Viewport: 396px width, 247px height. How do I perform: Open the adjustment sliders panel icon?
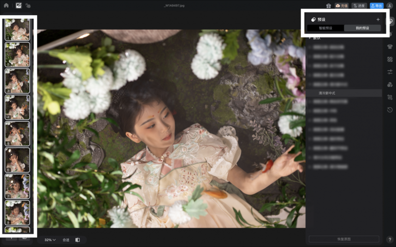click(x=390, y=72)
